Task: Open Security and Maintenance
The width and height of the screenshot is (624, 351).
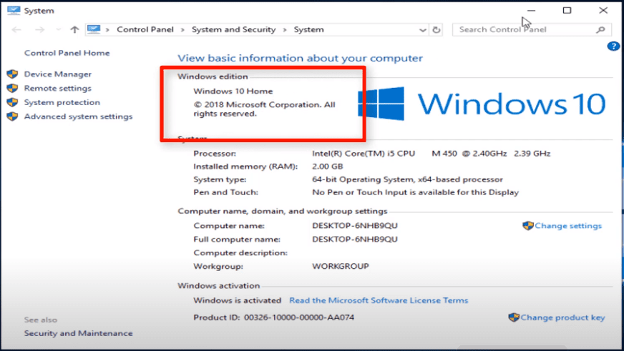Action: pyautogui.click(x=79, y=333)
